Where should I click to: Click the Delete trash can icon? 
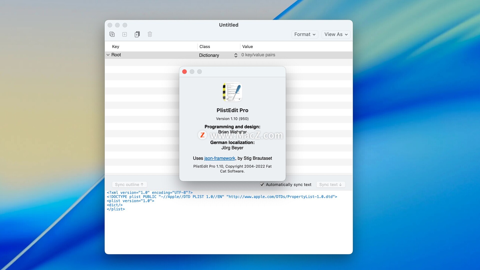pos(150,34)
